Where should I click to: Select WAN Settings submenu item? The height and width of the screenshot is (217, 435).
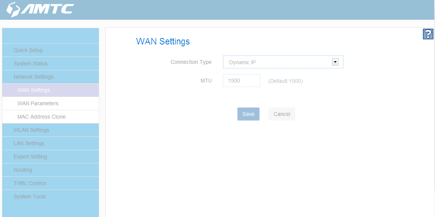[51, 90]
